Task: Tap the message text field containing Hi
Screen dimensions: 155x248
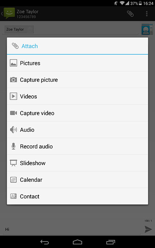Action: click(72, 229)
